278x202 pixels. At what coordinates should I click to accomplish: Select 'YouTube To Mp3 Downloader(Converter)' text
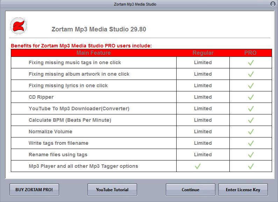pos(79,109)
